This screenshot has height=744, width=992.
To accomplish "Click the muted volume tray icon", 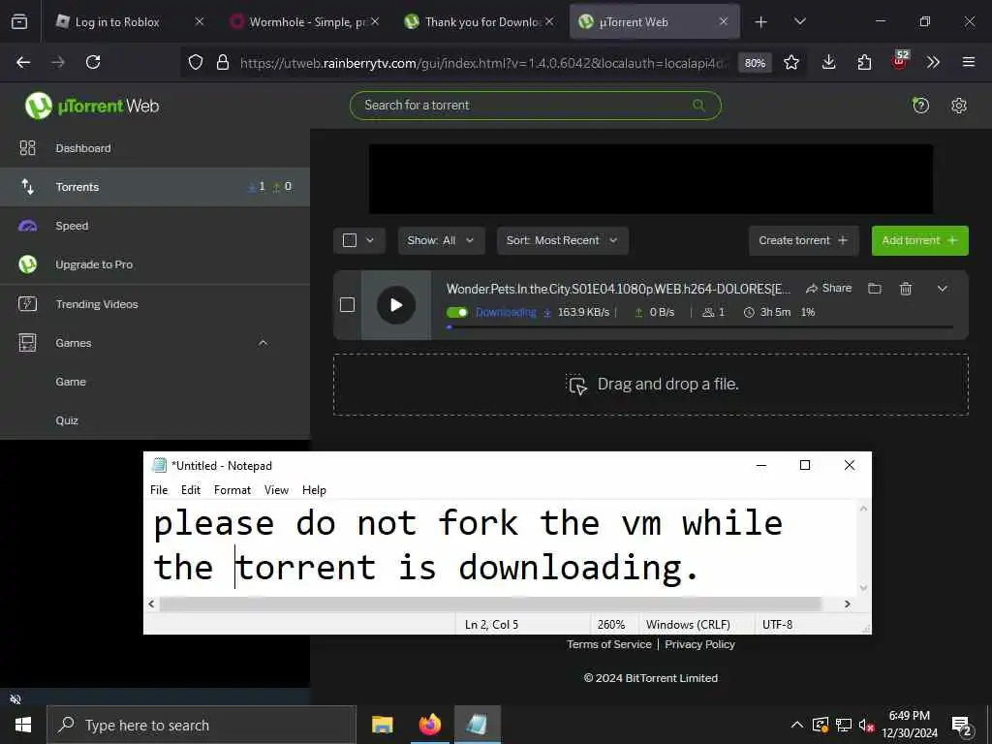I will [866, 725].
